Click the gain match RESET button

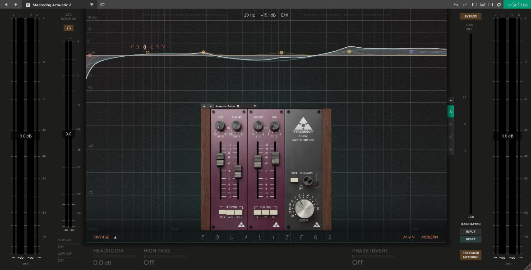[x=471, y=239]
